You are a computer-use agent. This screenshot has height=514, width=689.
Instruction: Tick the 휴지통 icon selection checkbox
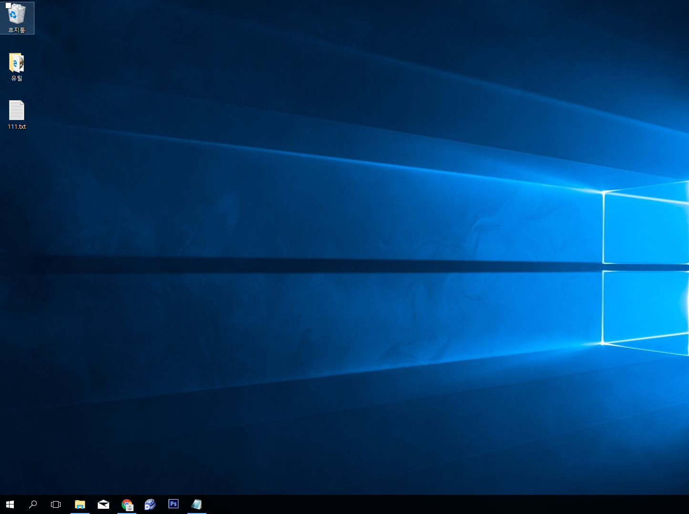click(8, 6)
